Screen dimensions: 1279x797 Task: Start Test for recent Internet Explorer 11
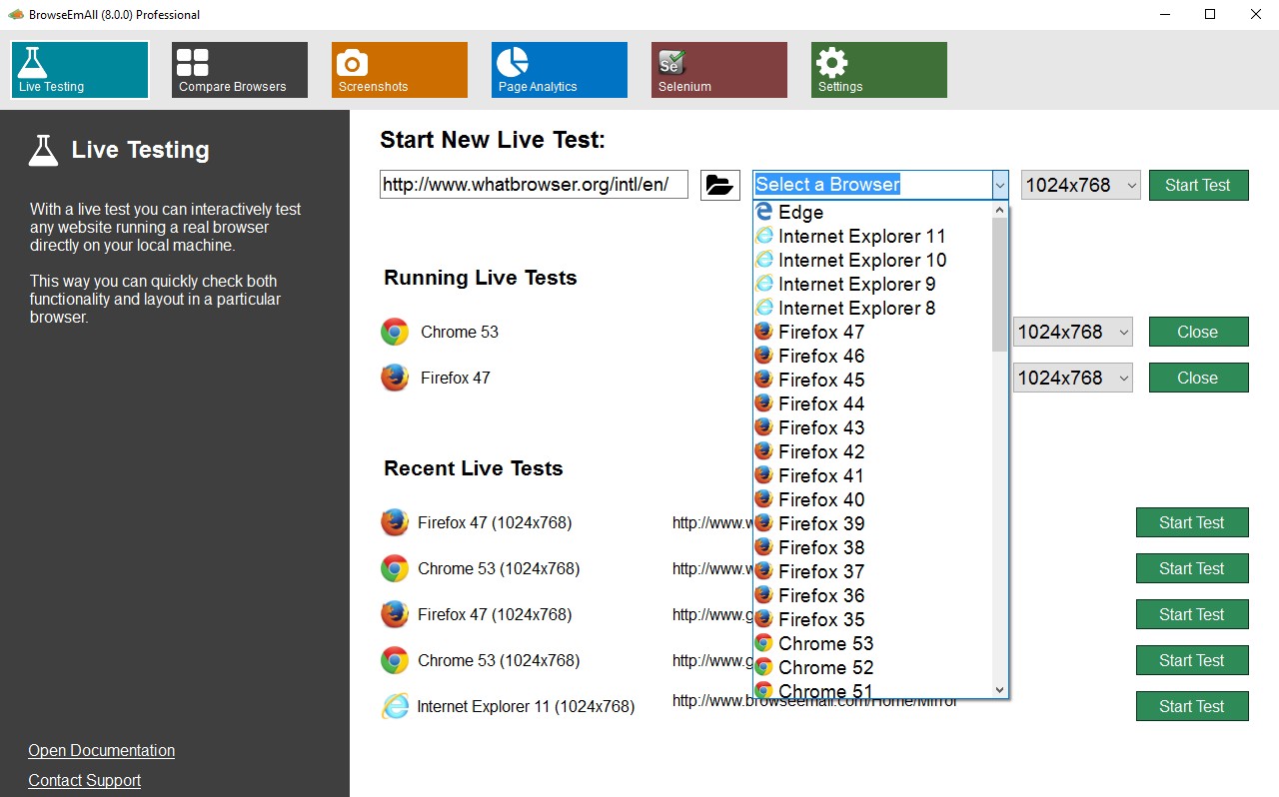coord(1192,706)
